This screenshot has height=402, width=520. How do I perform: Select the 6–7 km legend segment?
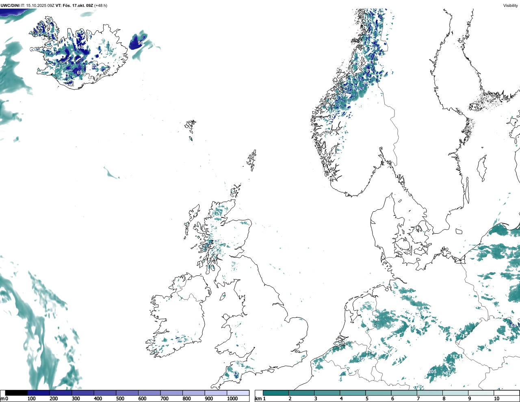pyautogui.click(x=404, y=393)
